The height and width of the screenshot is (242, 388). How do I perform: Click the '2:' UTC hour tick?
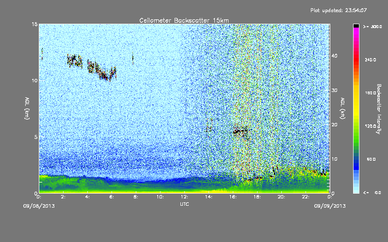click(64, 197)
